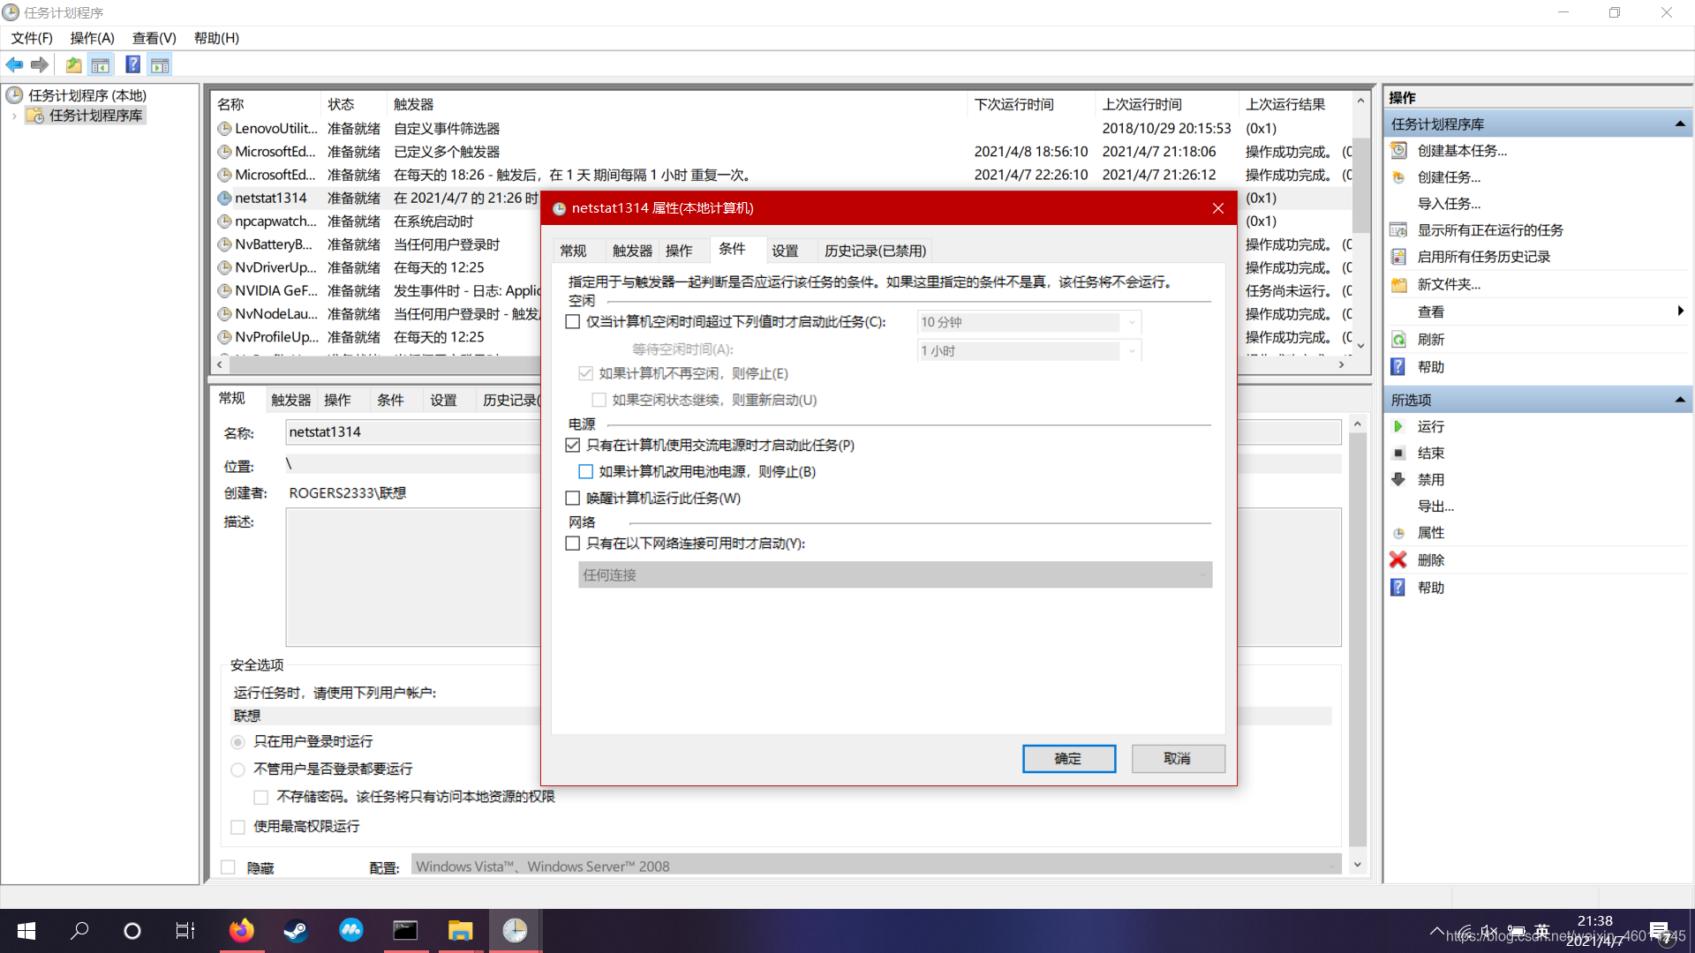
Task: Uncheck 只有在计算机使用交流电源时才启动此任务
Action: coord(573,446)
